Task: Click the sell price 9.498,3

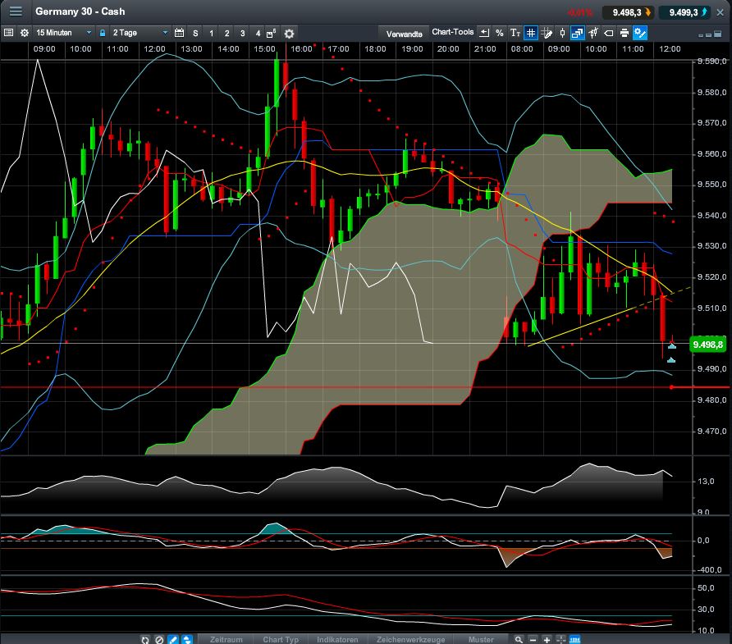Action: pos(628,12)
